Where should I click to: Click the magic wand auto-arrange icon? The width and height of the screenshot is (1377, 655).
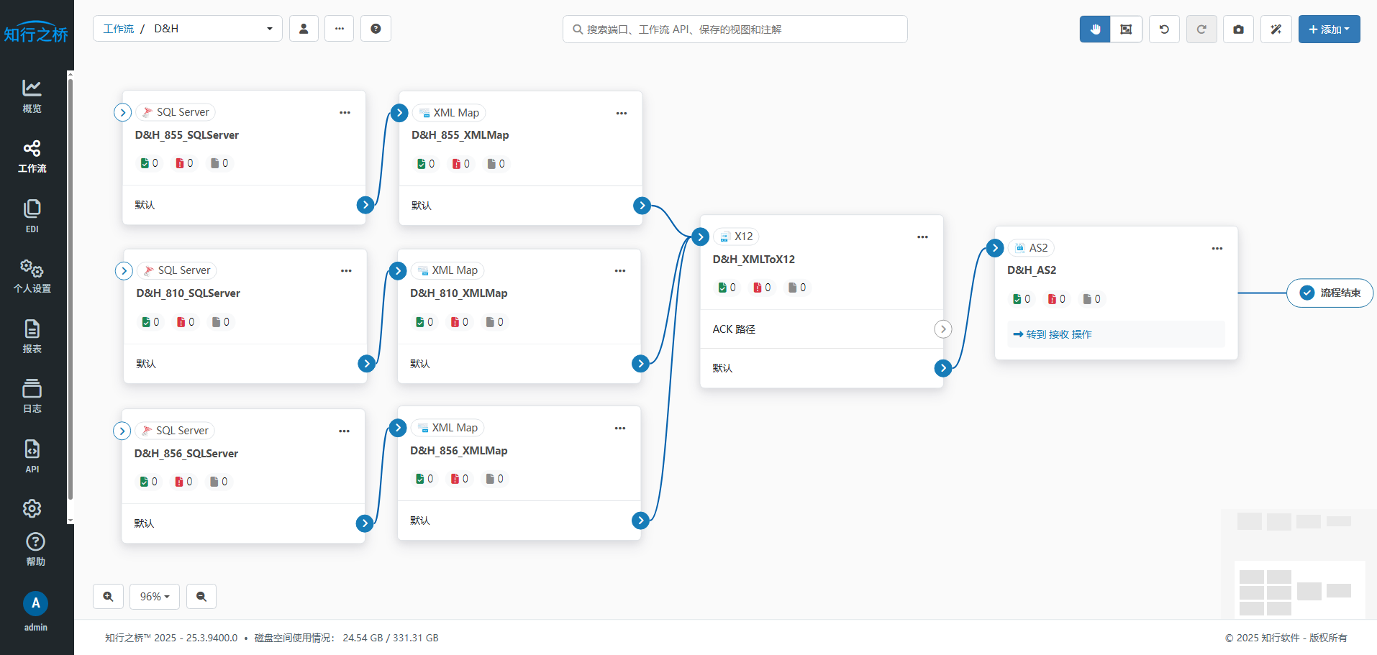1276,29
